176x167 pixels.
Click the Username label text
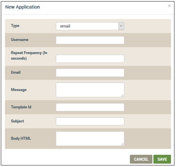20,40
